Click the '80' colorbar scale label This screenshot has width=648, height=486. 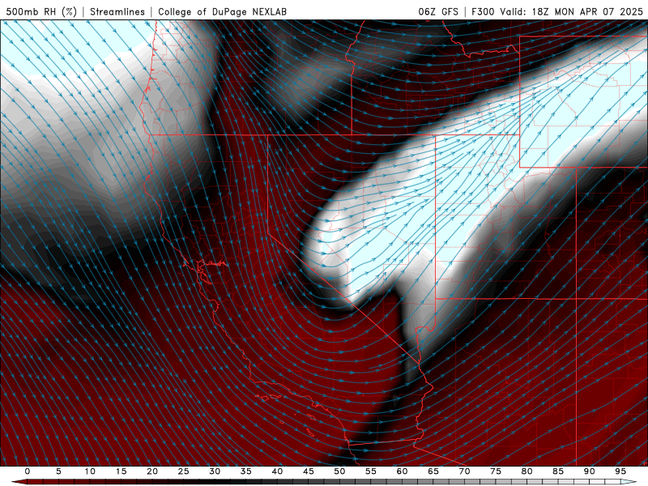[x=527, y=471]
